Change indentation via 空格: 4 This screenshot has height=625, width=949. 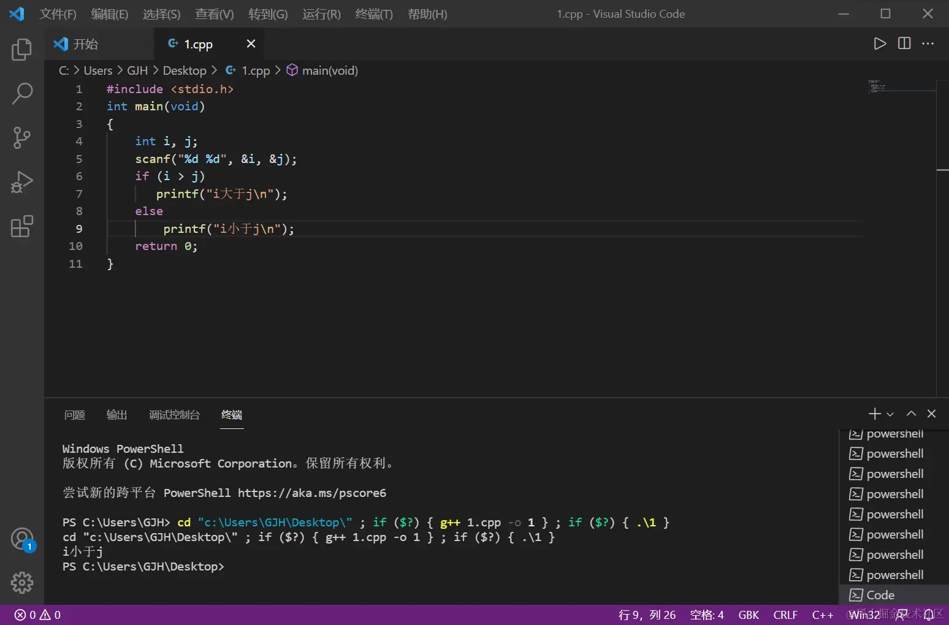point(707,615)
